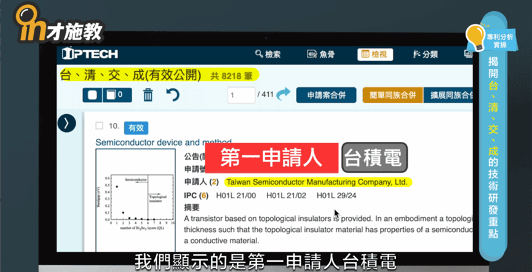Open the 分類 classification tab
The height and width of the screenshot is (272, 532).
tap(426, 54)
